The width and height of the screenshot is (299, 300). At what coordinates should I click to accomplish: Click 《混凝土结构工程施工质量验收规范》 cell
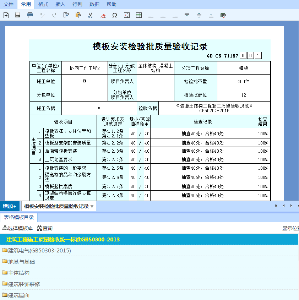pyautogui.click(x=214, y=108)
